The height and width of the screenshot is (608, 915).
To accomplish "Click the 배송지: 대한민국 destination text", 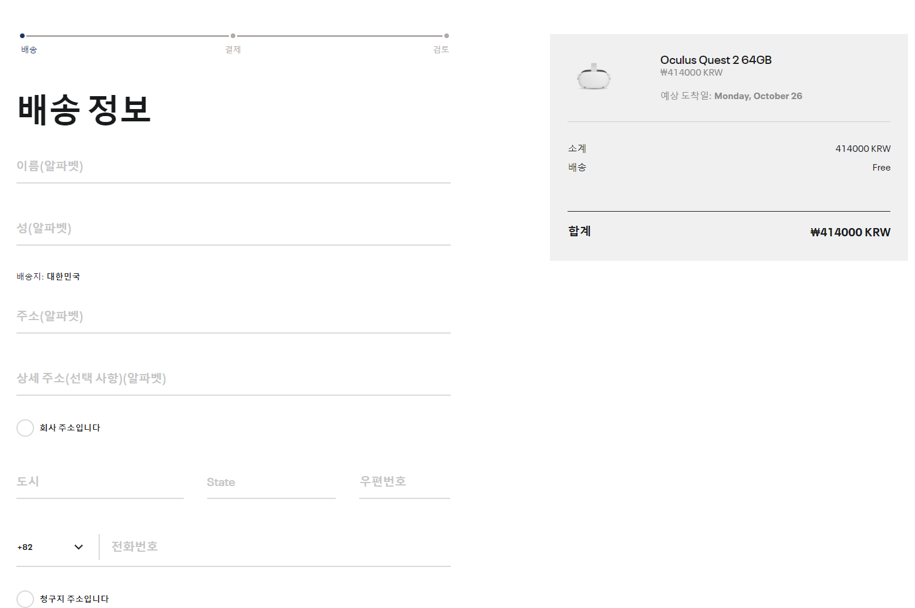I will pos(48,277).
